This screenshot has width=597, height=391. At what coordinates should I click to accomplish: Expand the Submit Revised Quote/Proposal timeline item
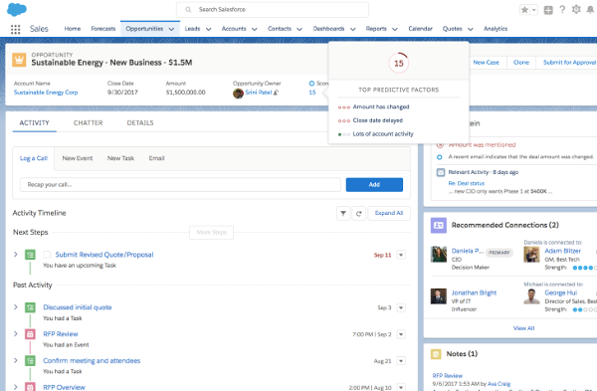(x=16, y=254)
